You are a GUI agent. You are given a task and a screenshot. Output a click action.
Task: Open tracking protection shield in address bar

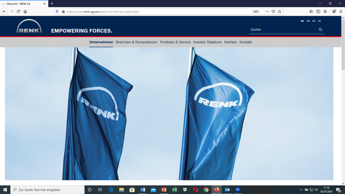pyautogui.click(x=57, y=11)
